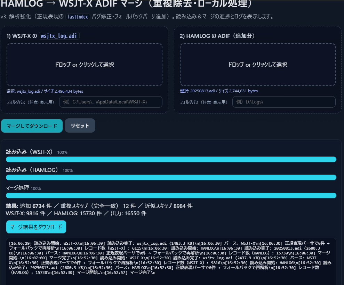Click the wsjtx_log.adi code label in heading 1
This screenshot has height=285, width=344.
tap(59, 36)
